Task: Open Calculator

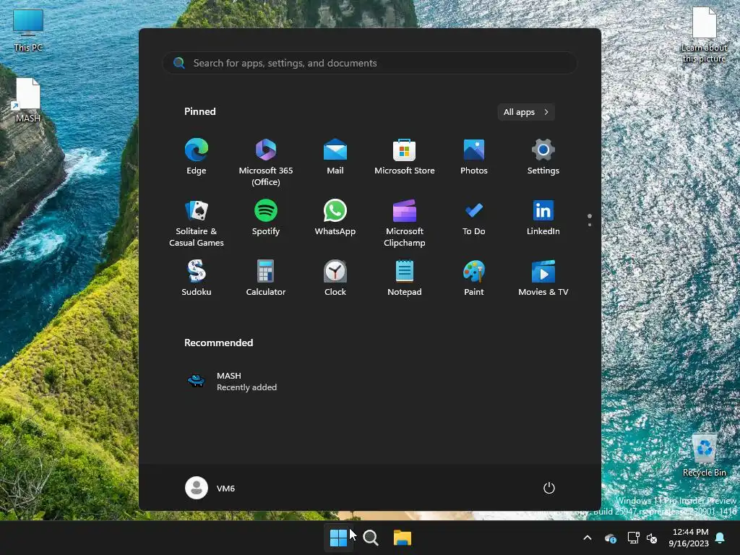Action: pyautogui.click(x=266, y=278)
